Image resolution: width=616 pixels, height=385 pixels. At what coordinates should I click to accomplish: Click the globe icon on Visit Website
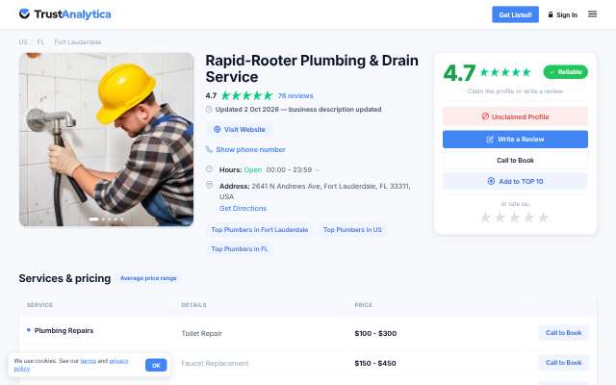point(217,129)
